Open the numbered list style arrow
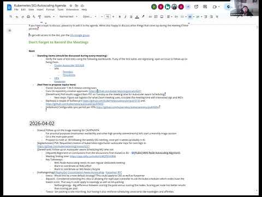Viewport: 262px width, 197px height. (x=201, y=16)
